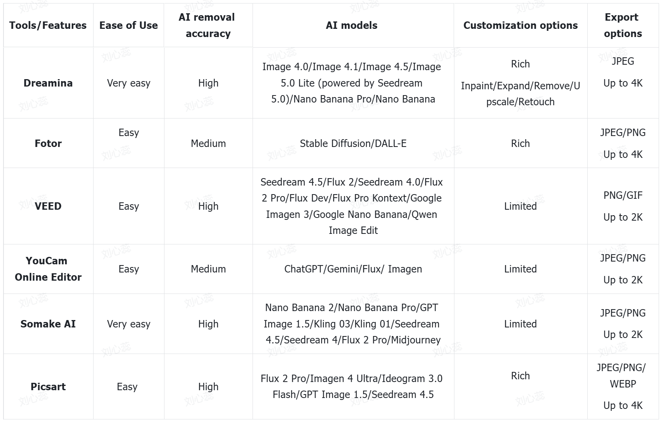Select VEED's Seedream 4.5 models cell
Viewport: 661px width, 421px height.
coord(353,206)
